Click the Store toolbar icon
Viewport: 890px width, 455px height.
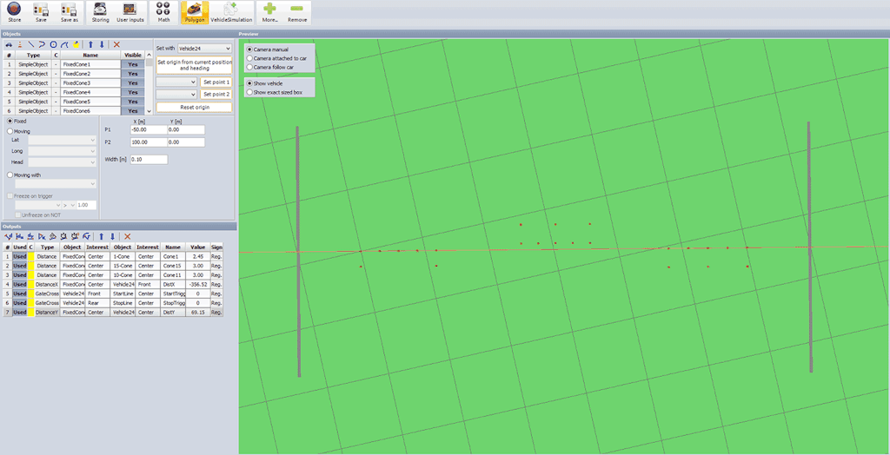(14, 12)
